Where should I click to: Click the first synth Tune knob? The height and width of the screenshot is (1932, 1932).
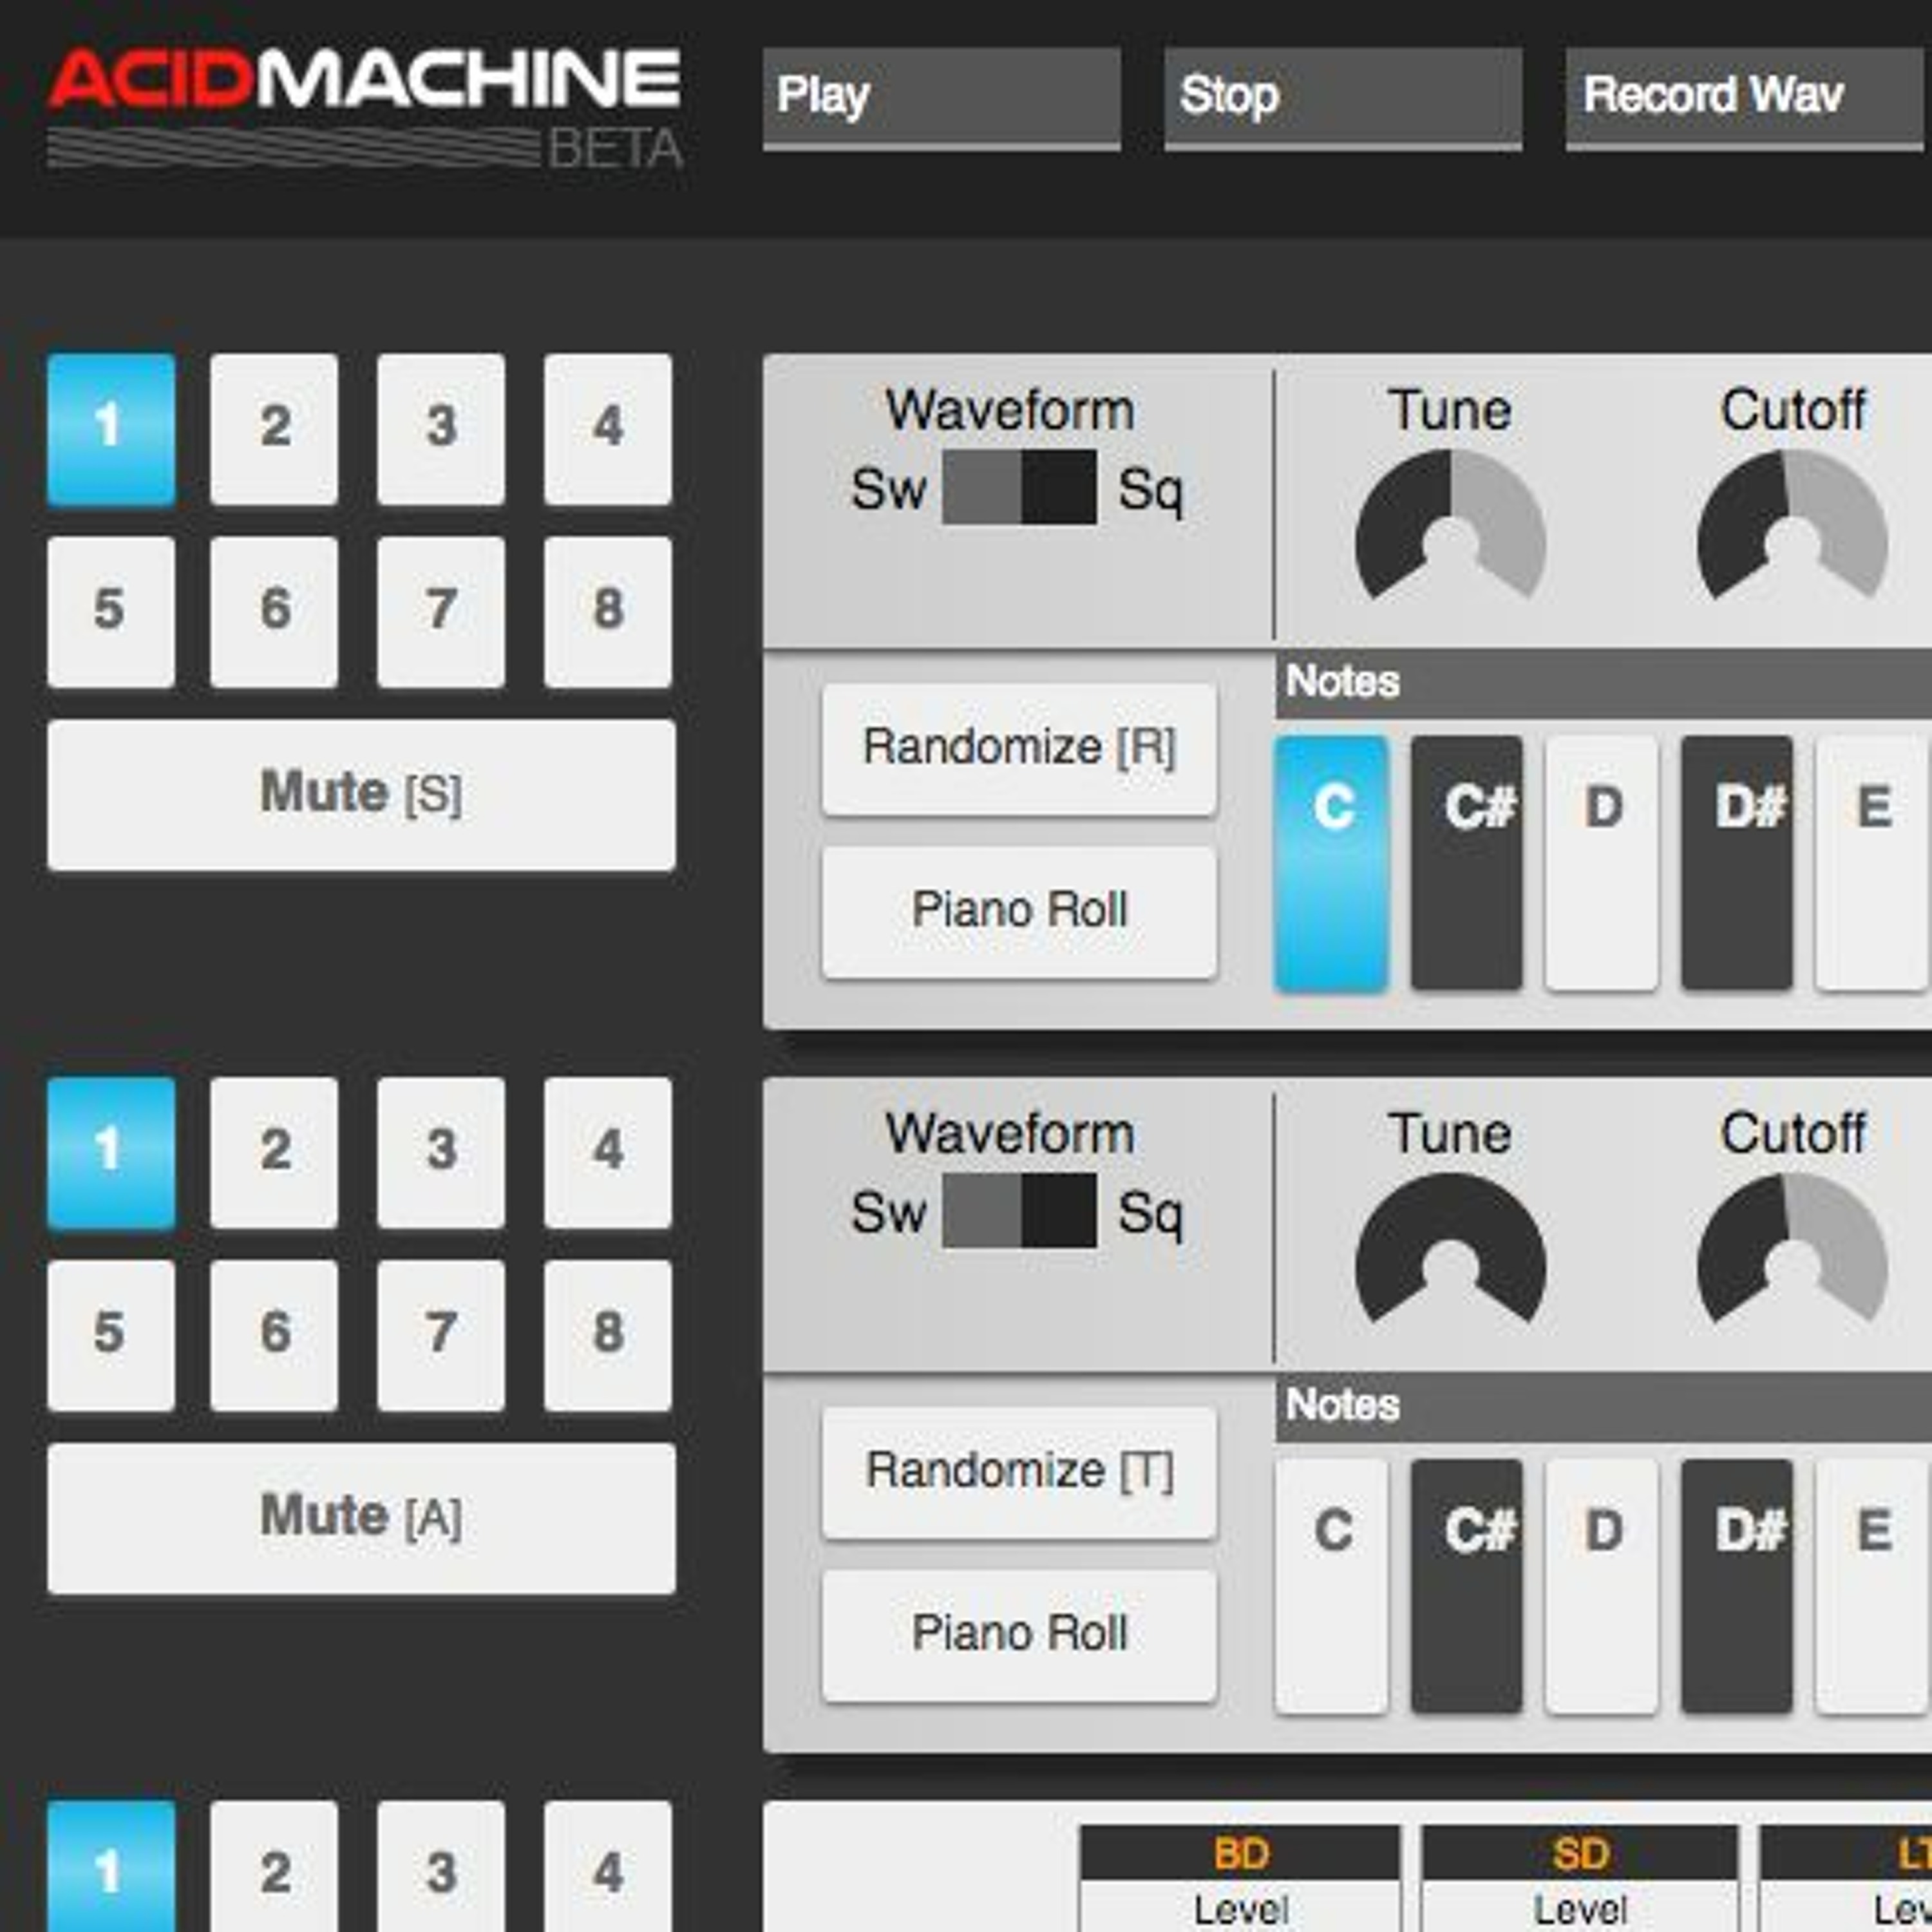1450,525
